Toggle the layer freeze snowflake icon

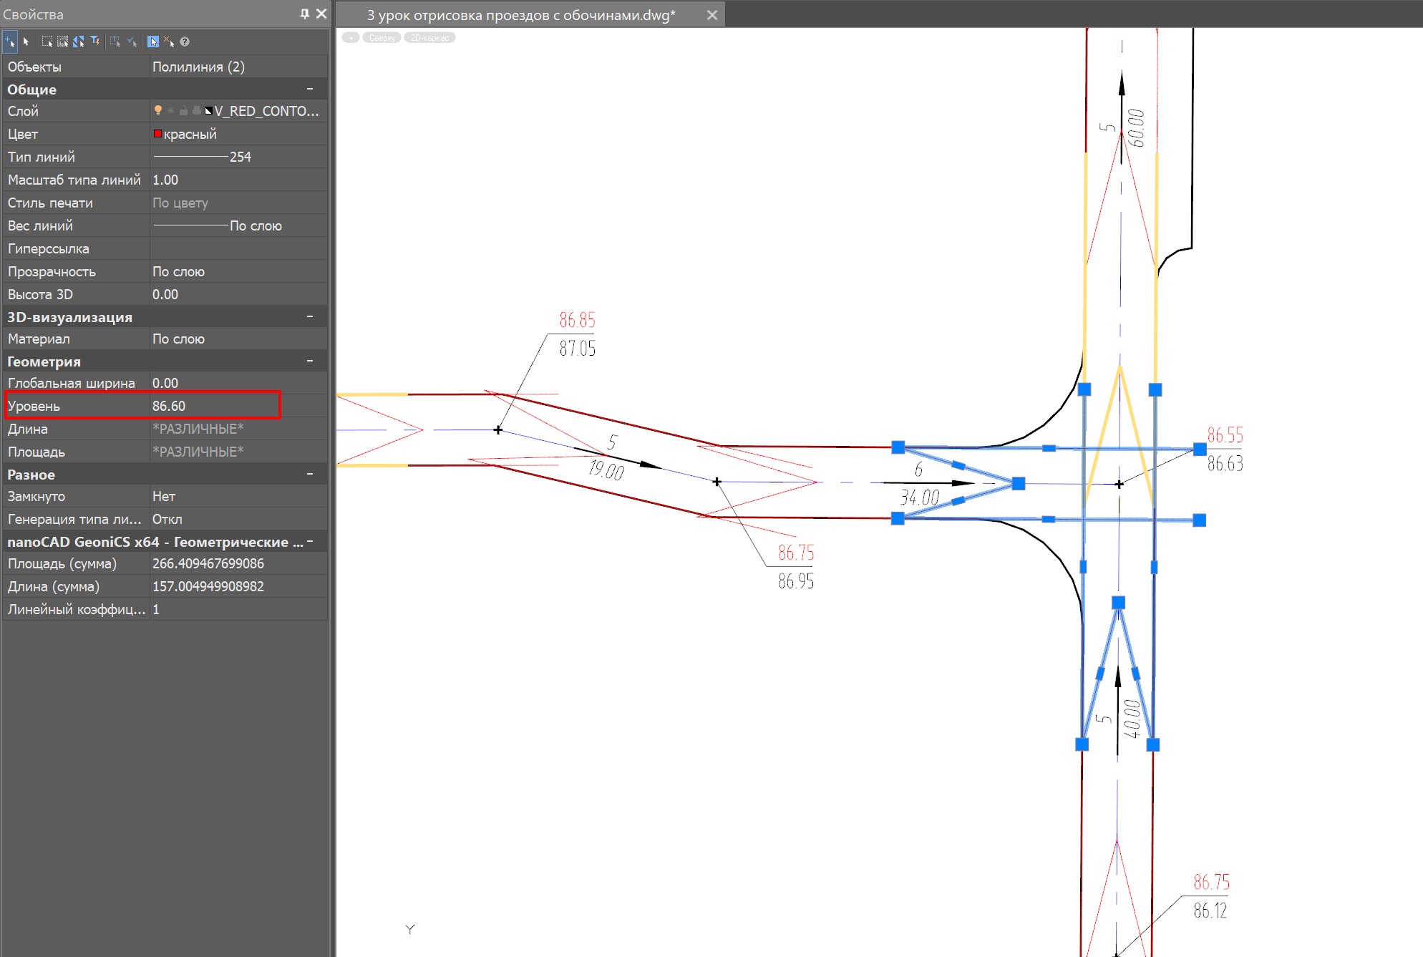(x=170, y=111)
